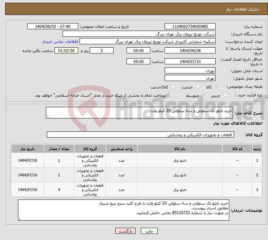Click the response deadline date 1404/06/08
268x240 pixels.
190,50
